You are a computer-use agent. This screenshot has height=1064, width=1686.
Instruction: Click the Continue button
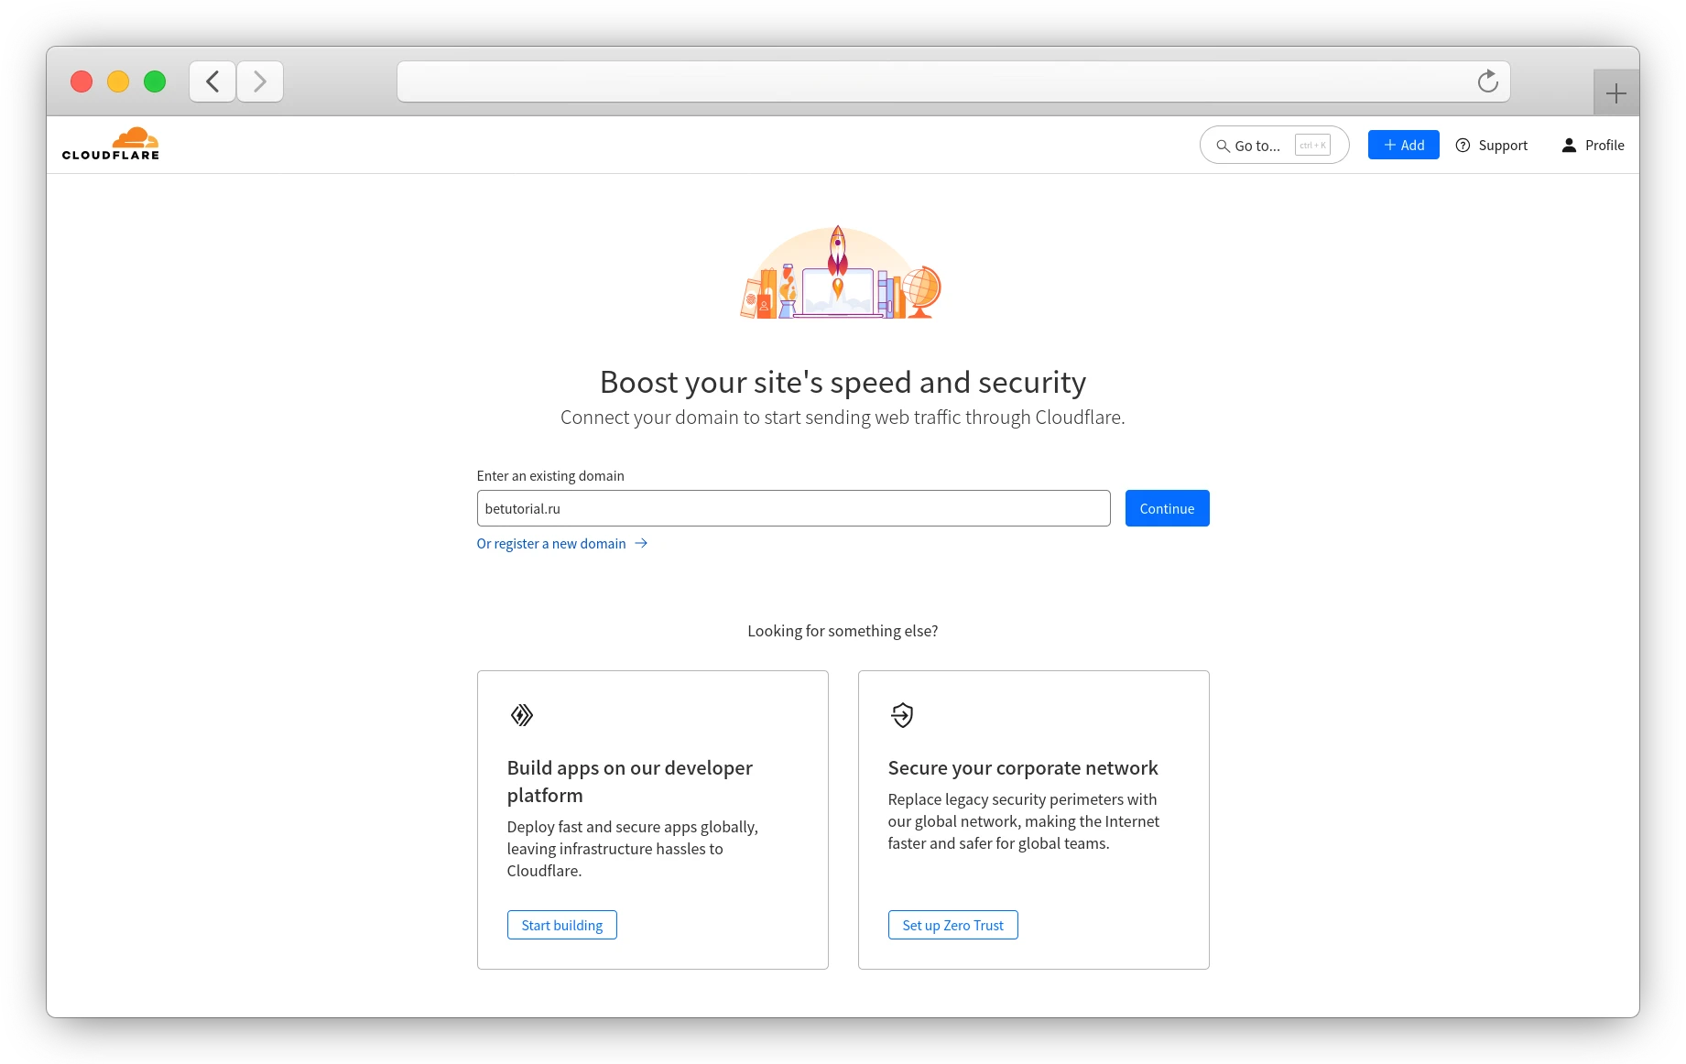[x=1167, y=508]
